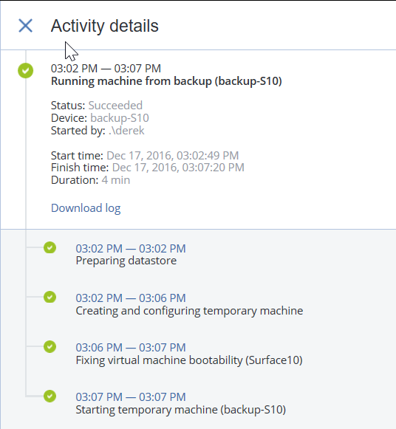Viewport: 396px width, 429px height.
Task: Select Creating and configuring temporary machine step
Action: click(189, 311)
